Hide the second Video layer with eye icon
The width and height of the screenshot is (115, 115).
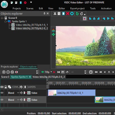coord(2,100)
